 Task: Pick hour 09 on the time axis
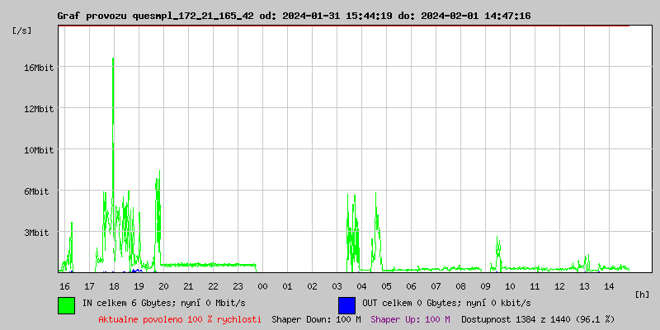(x=485, y=285)
